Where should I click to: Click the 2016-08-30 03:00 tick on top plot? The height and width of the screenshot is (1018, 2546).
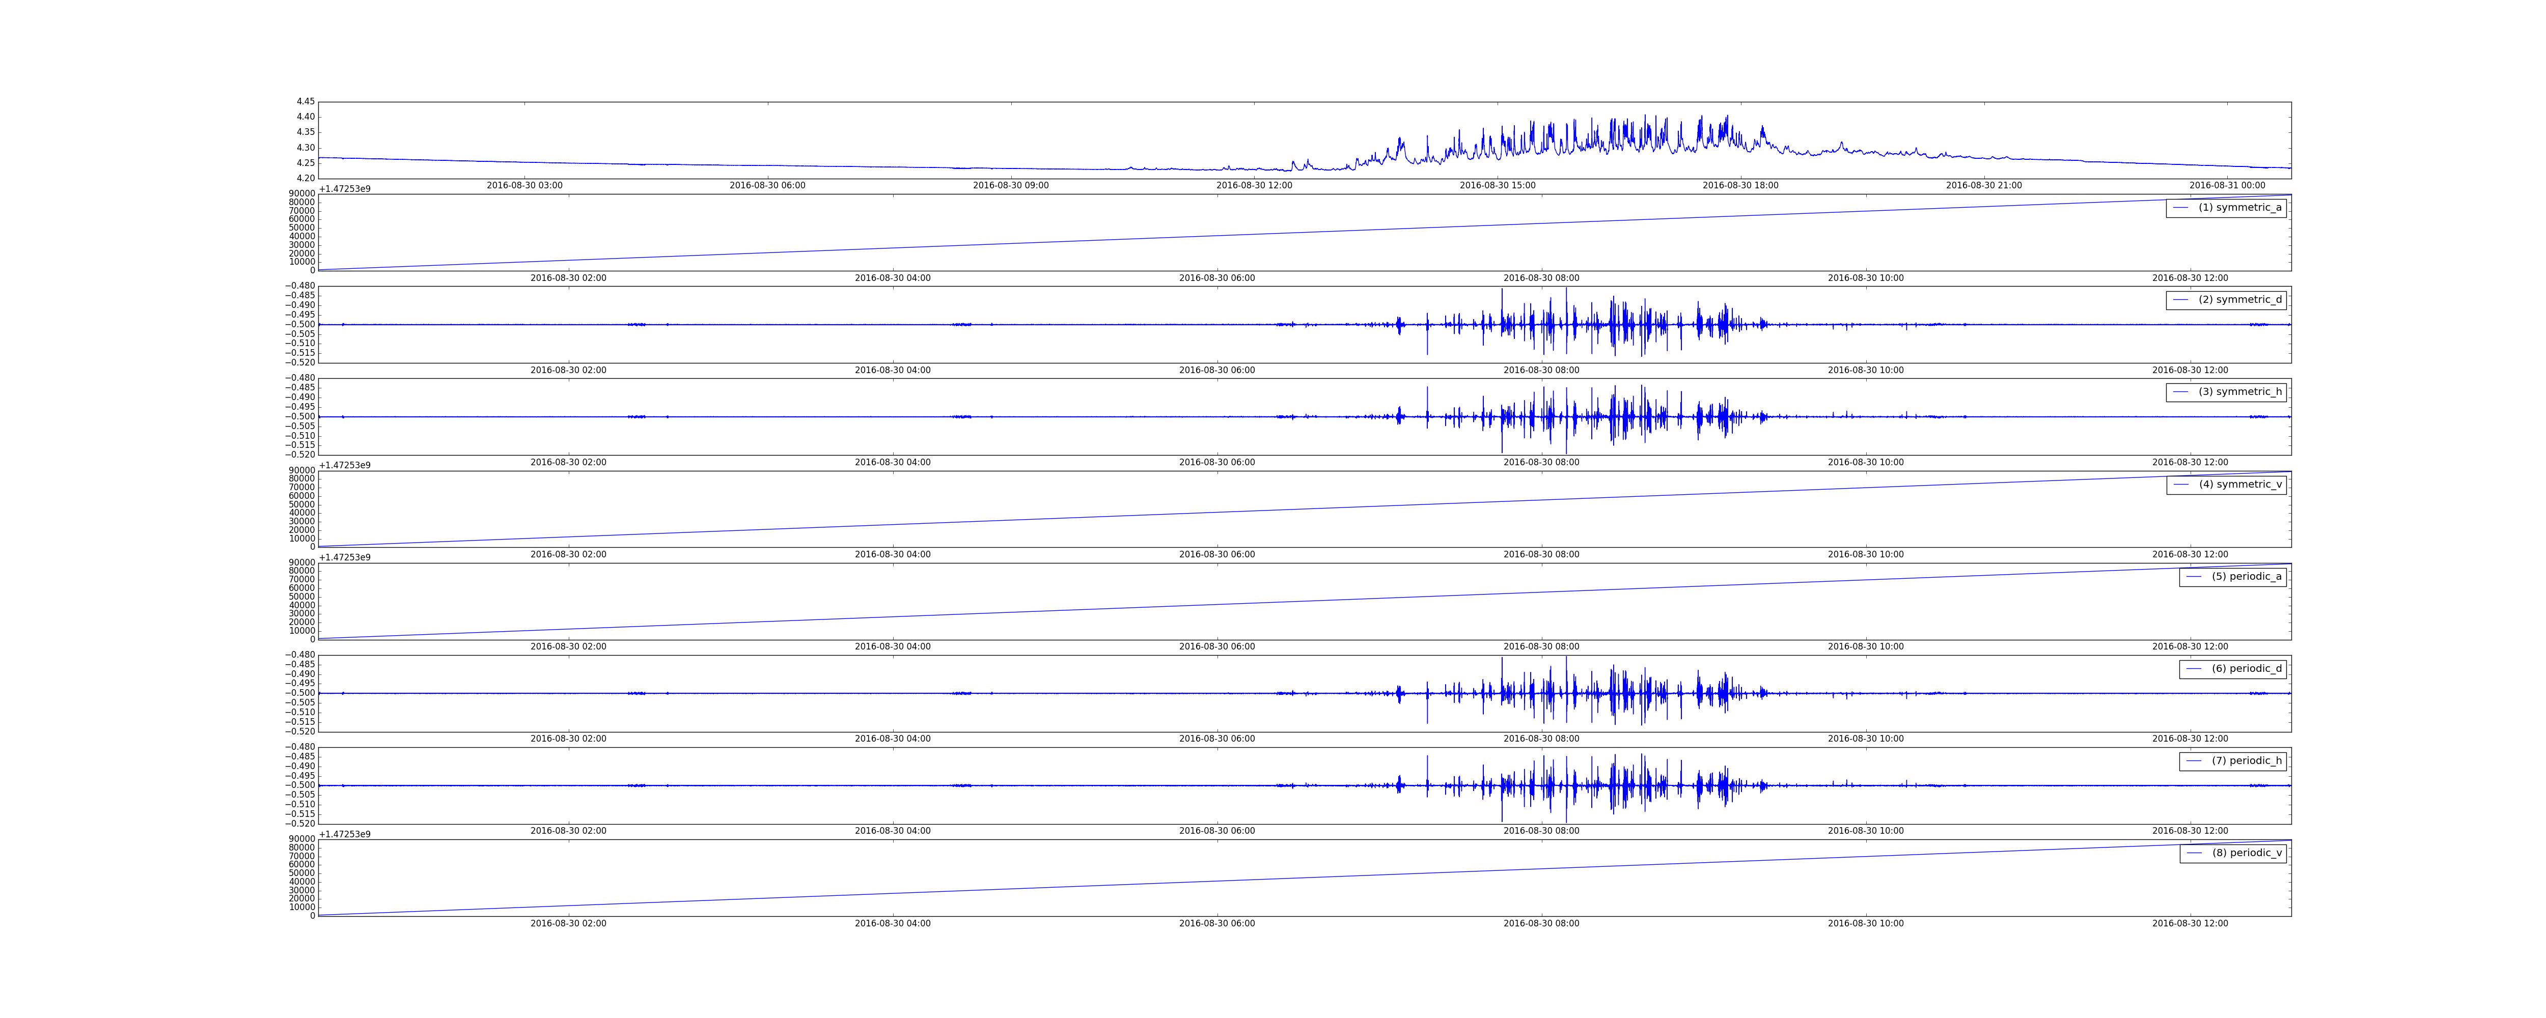tap(525, 186)
